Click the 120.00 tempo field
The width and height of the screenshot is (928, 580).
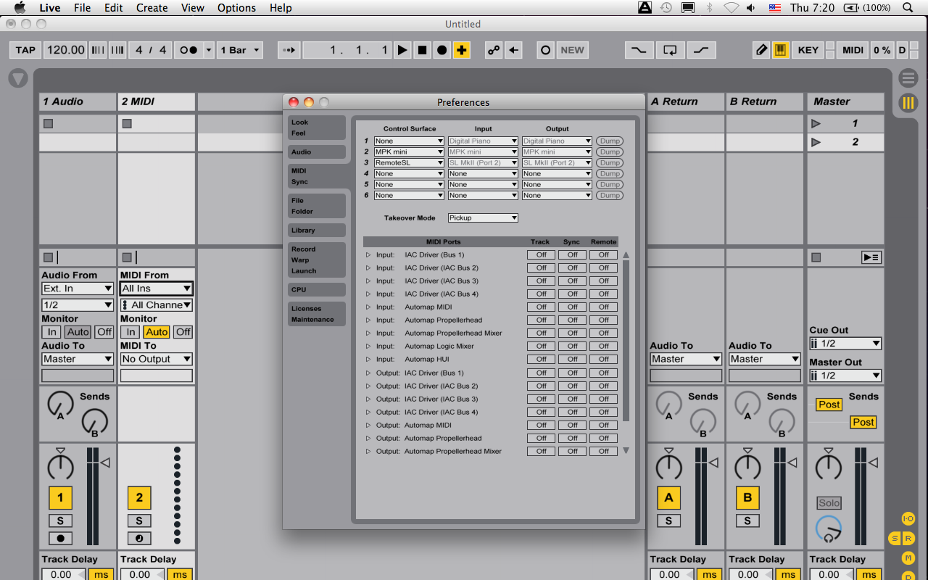point(65,50)
